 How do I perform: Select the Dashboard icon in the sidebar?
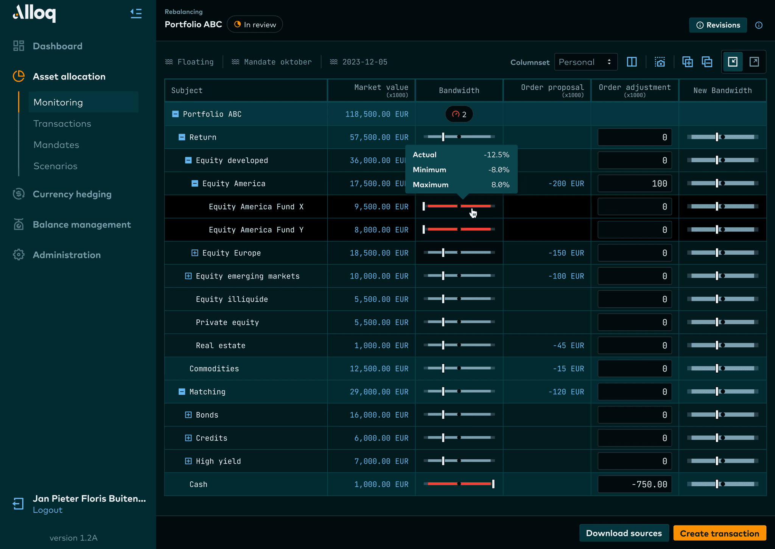click(18, 46)
